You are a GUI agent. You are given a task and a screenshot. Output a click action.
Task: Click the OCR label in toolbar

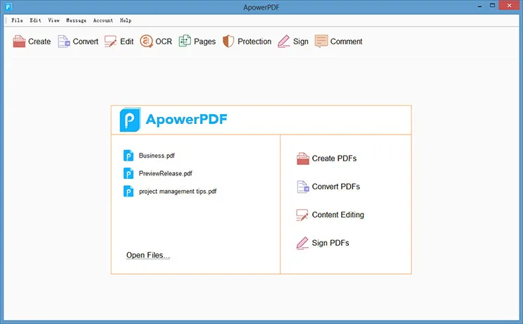coord(164,42)
